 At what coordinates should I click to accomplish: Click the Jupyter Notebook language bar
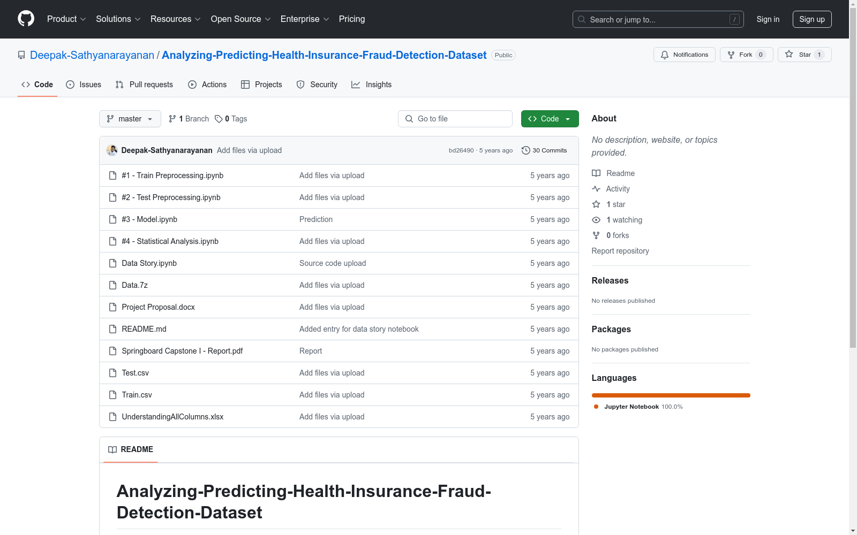pyautogui.click(x=671, y=395)
